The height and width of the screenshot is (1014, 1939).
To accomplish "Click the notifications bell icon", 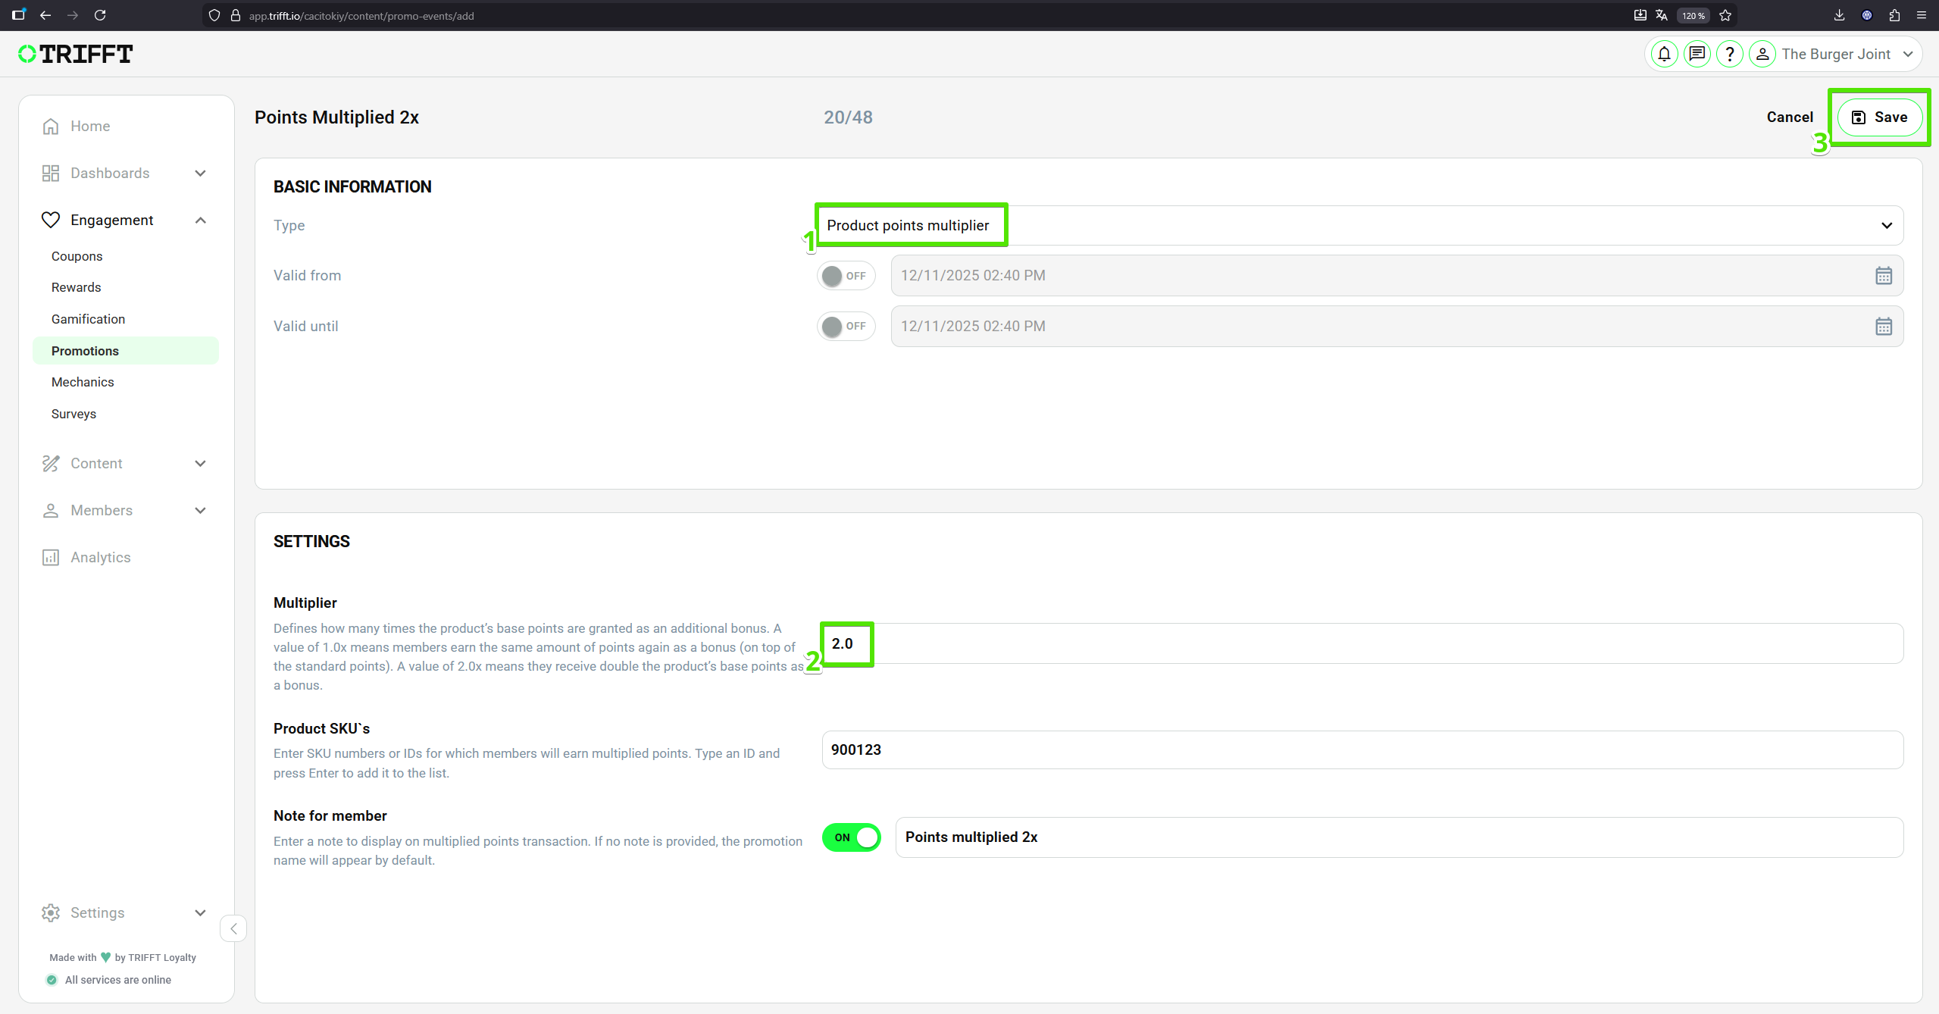I will click(x=1664, y=54).
